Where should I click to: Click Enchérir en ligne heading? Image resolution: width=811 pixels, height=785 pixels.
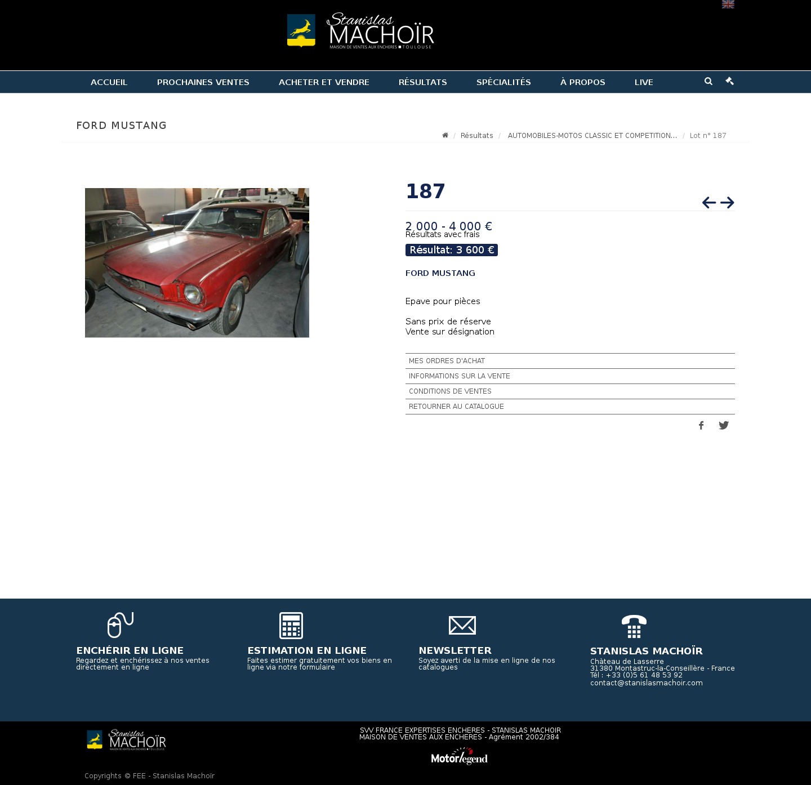[130, 650]
